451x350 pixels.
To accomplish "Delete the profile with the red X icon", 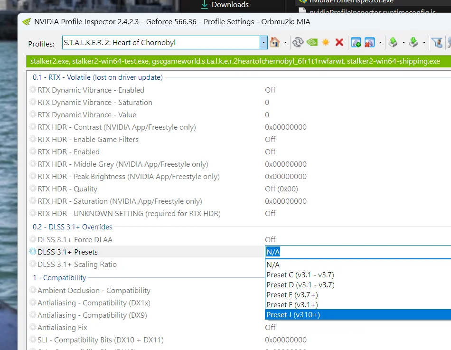I will click(x=339, y=43).
